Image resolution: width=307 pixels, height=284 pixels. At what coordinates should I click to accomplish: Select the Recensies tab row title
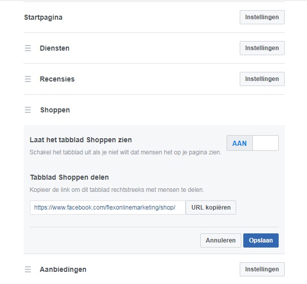tap(57, 79)
